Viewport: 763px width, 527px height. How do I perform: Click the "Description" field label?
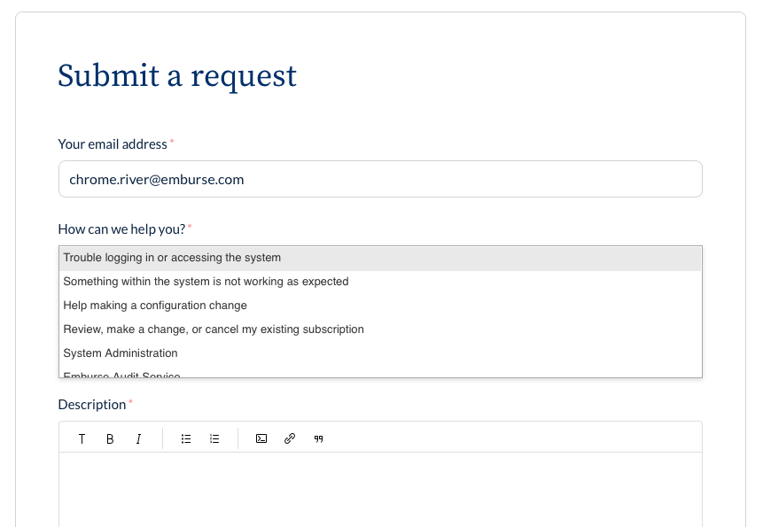click(x=92, y=405)
